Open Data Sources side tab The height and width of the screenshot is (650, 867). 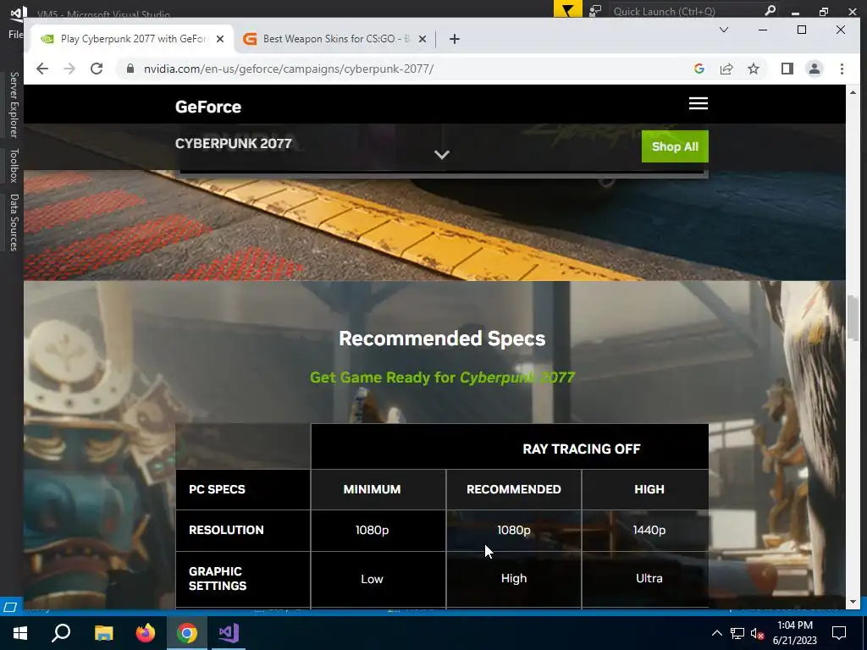coord(14,223)
